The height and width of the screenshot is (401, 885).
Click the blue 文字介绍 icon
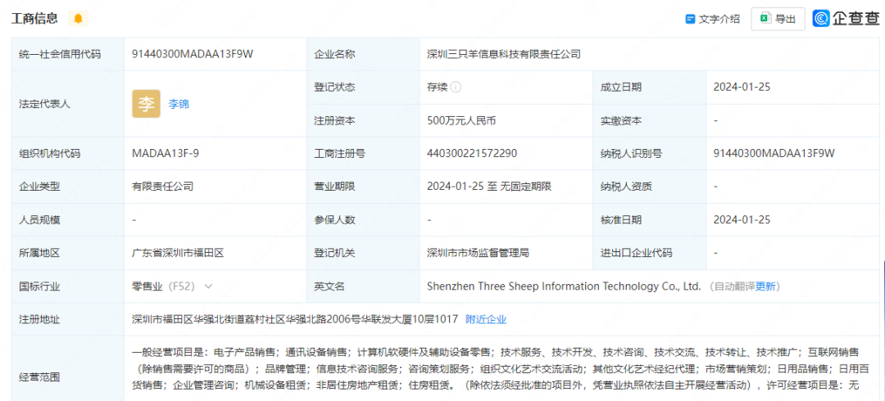point(690,19)
